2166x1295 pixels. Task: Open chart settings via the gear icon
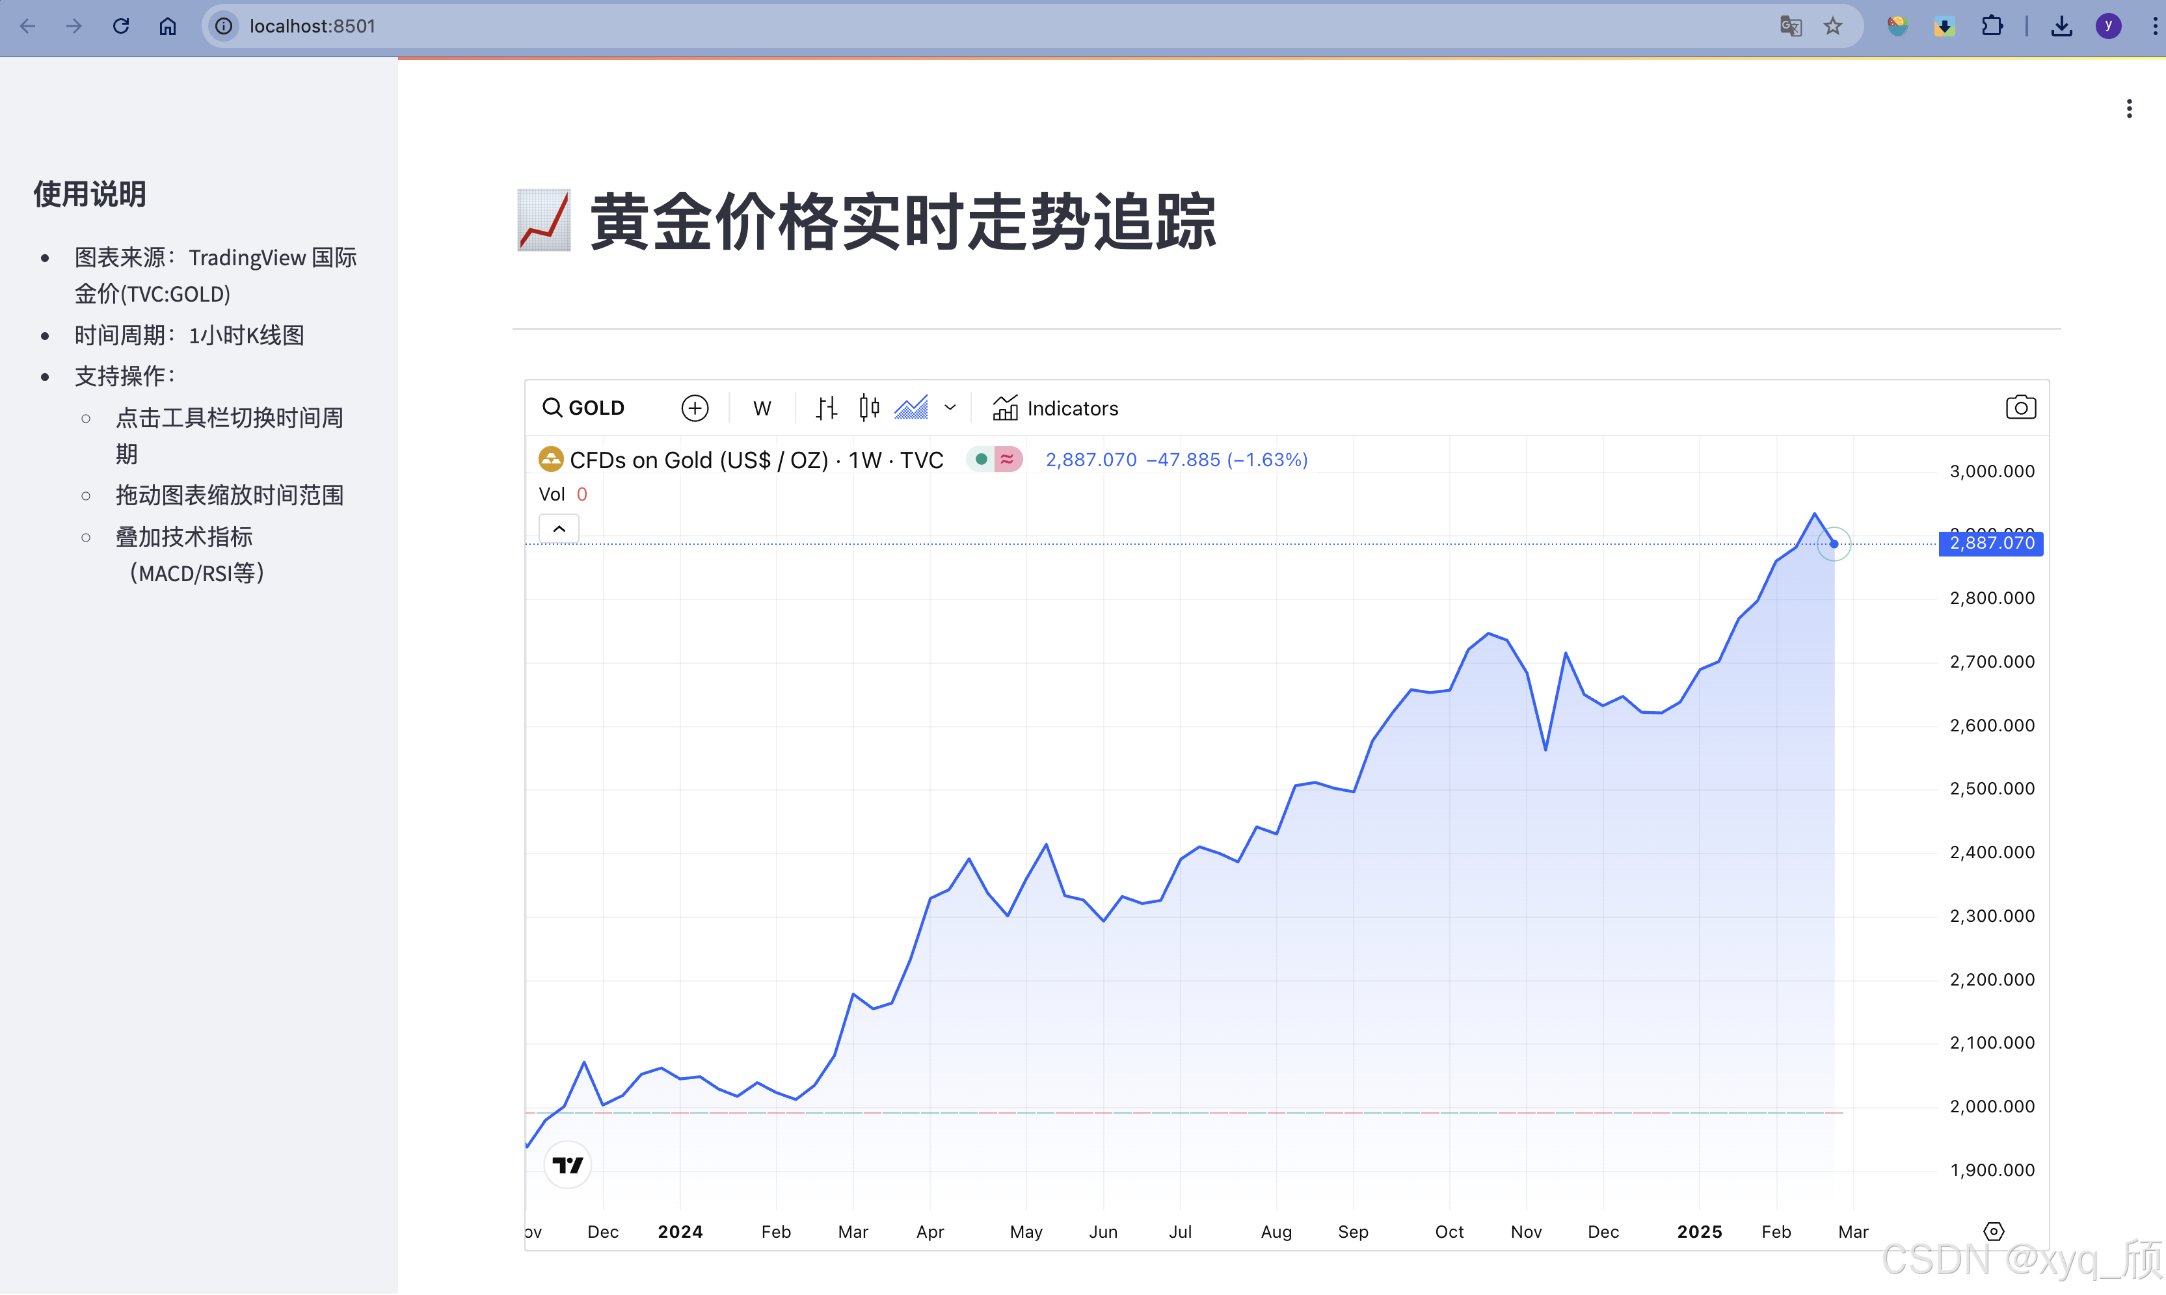coord(1993,1231)
